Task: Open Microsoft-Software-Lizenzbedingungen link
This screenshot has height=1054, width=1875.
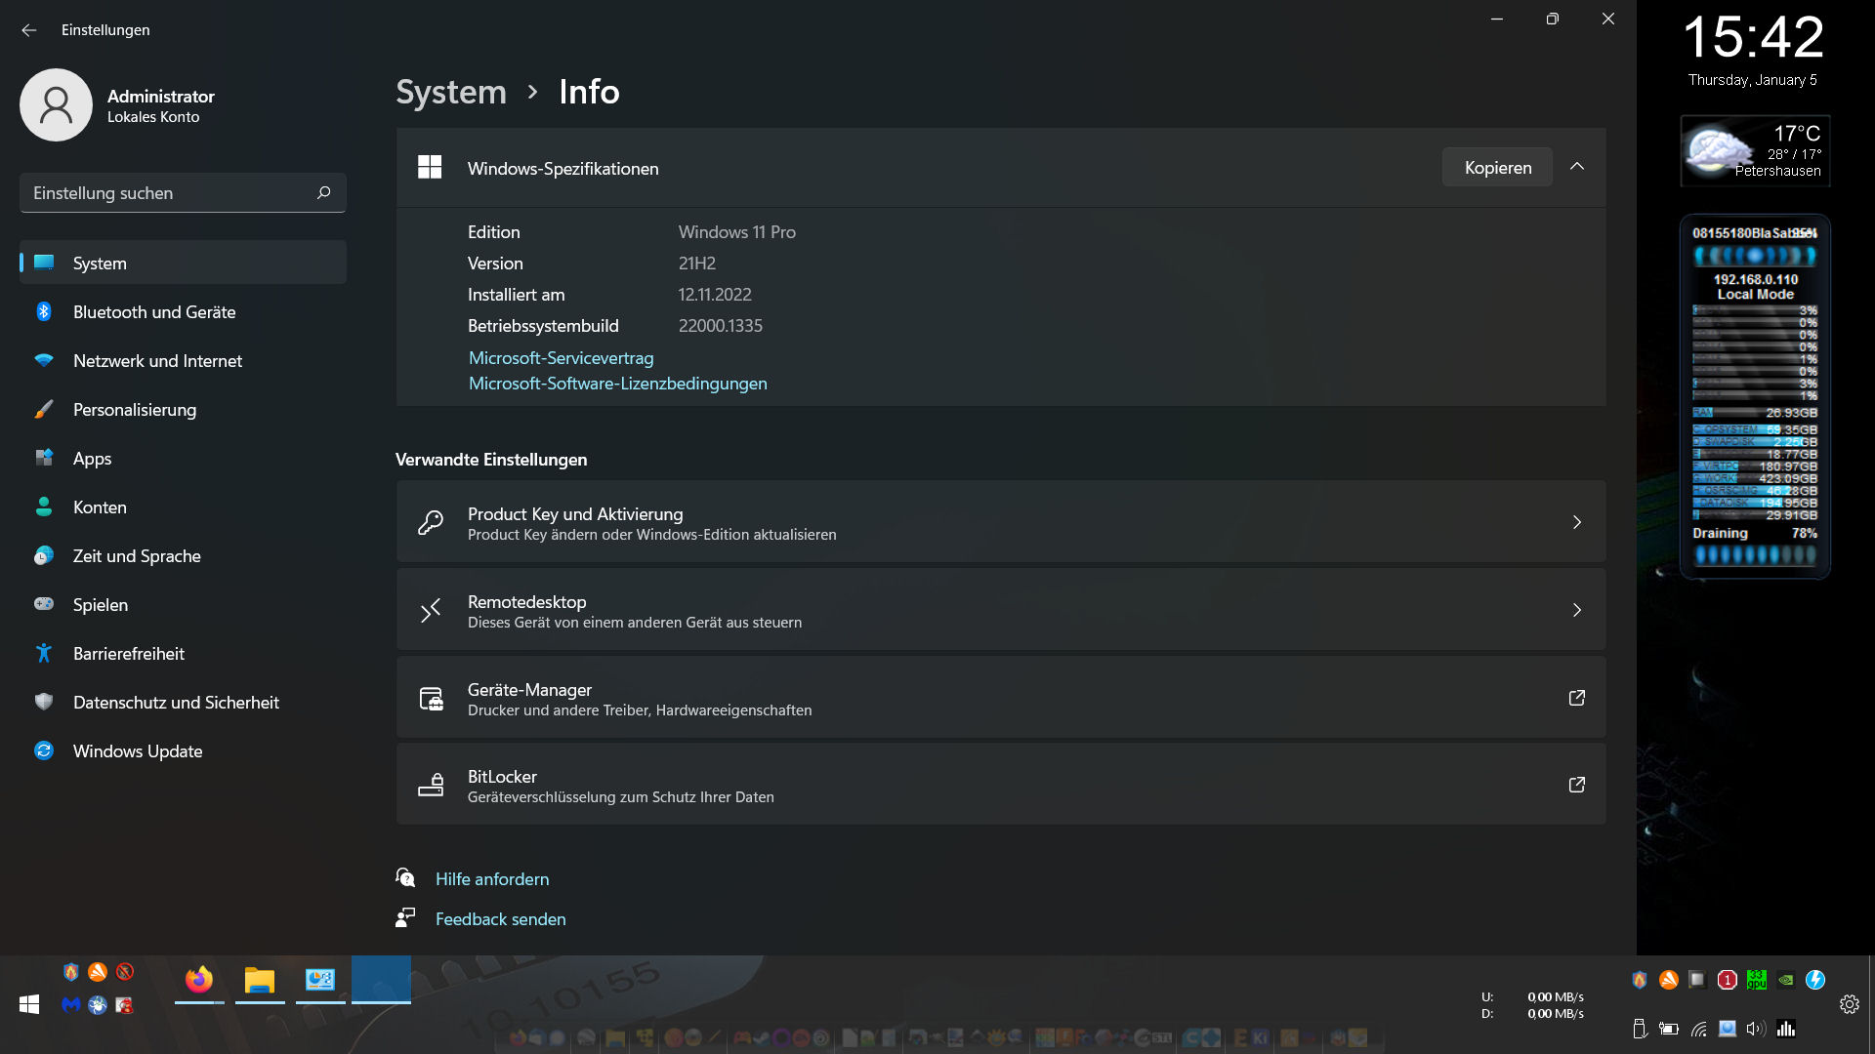Action: (x=617, y=384)
